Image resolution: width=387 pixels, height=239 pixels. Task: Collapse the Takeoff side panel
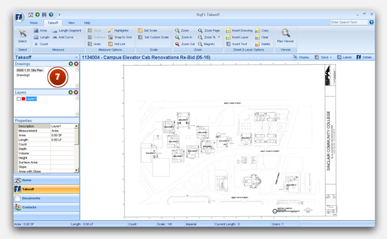tap(76, 58)
